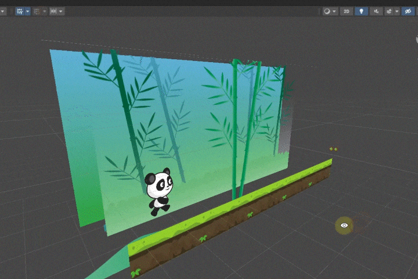418x279 pixels.
Task: Toggle scene grid visibility icon
Action: click(x=20, y=11)
